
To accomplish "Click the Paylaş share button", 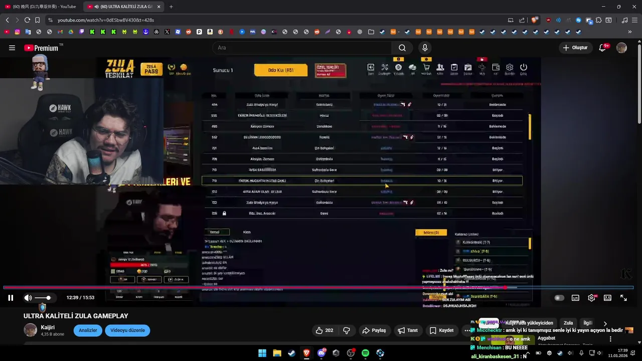I will pyautogui.click(x=374, y=330).
